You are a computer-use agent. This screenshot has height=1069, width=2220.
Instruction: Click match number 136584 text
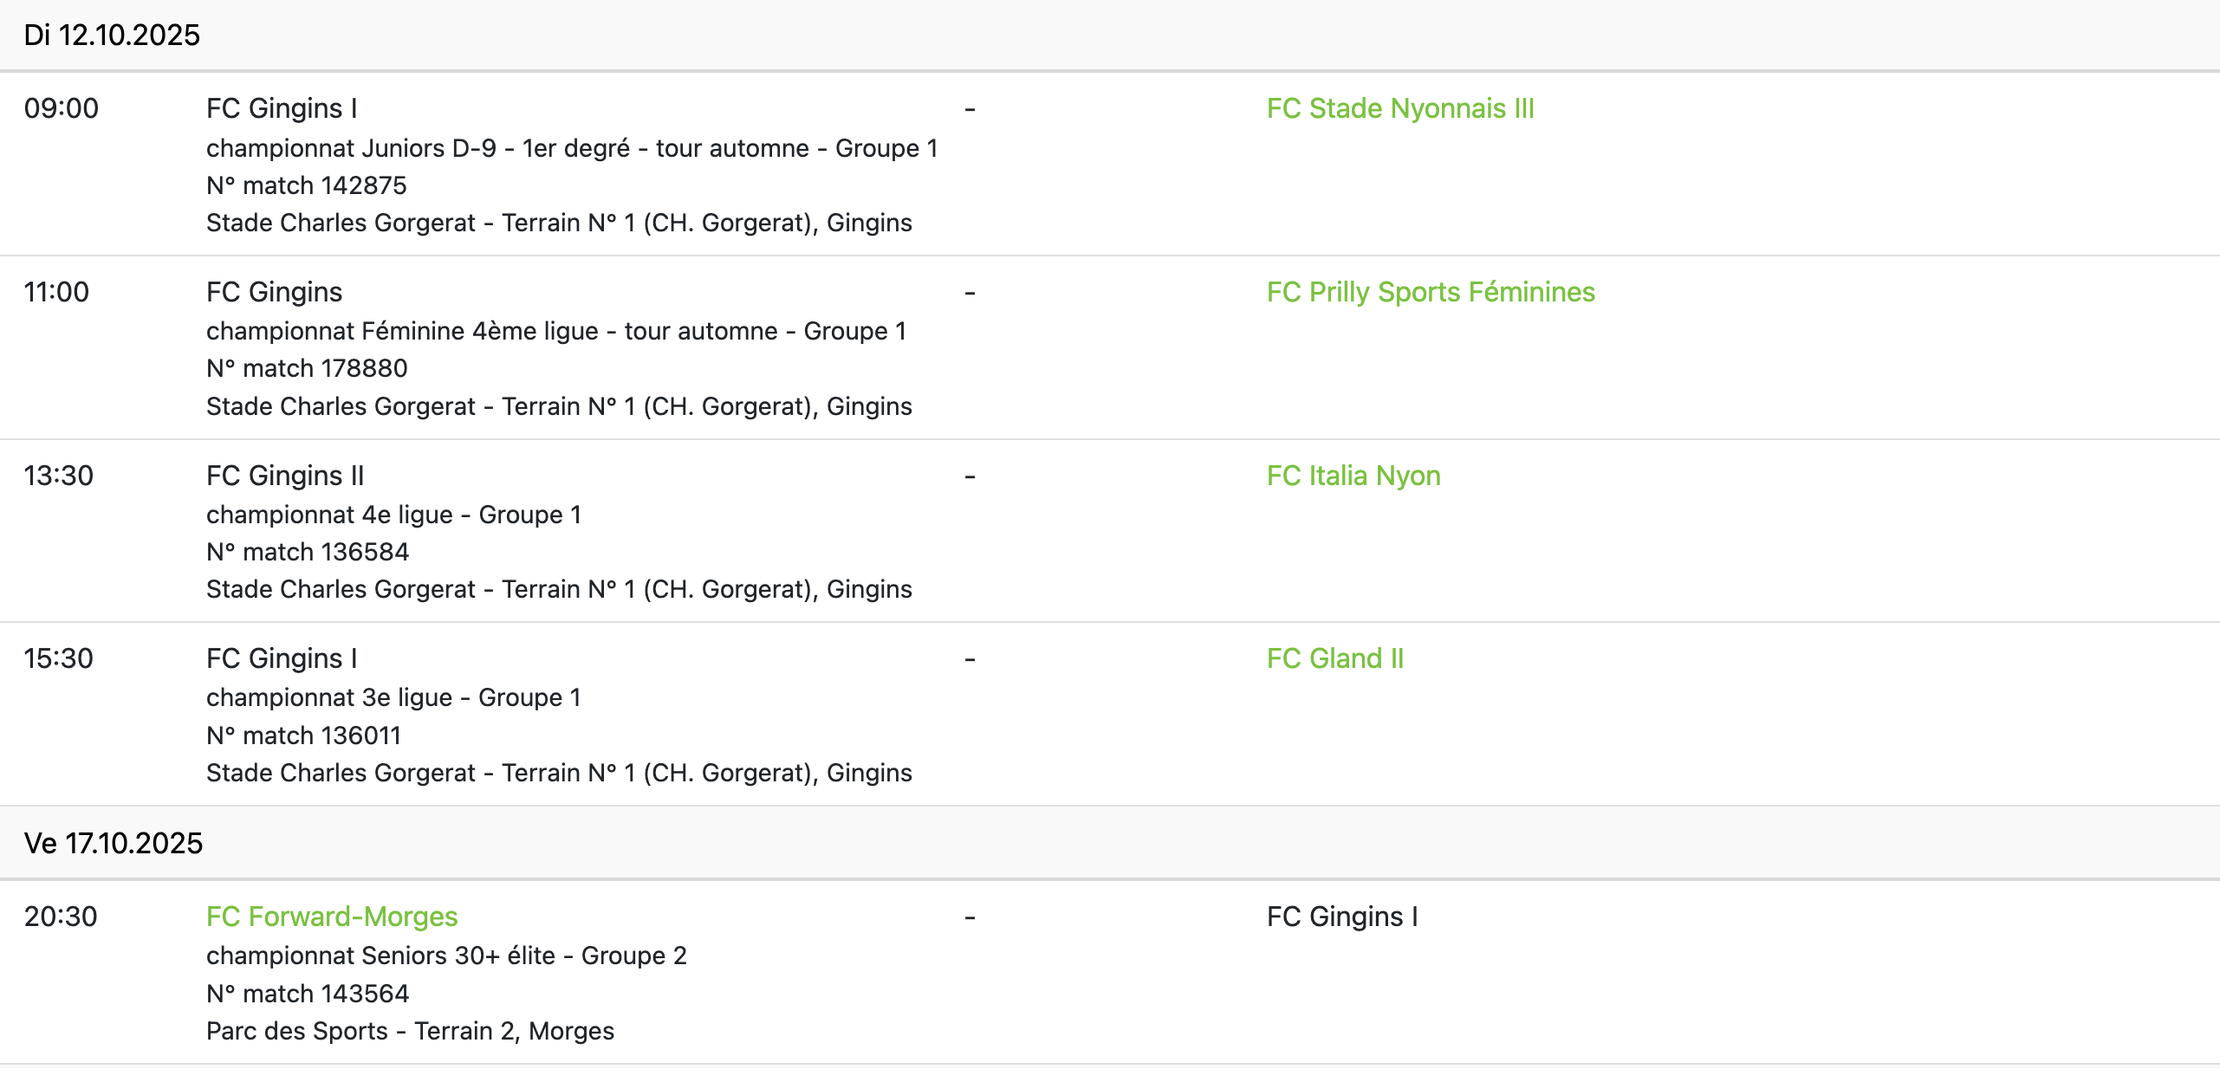pyautogui.click(x=308, y=552)
